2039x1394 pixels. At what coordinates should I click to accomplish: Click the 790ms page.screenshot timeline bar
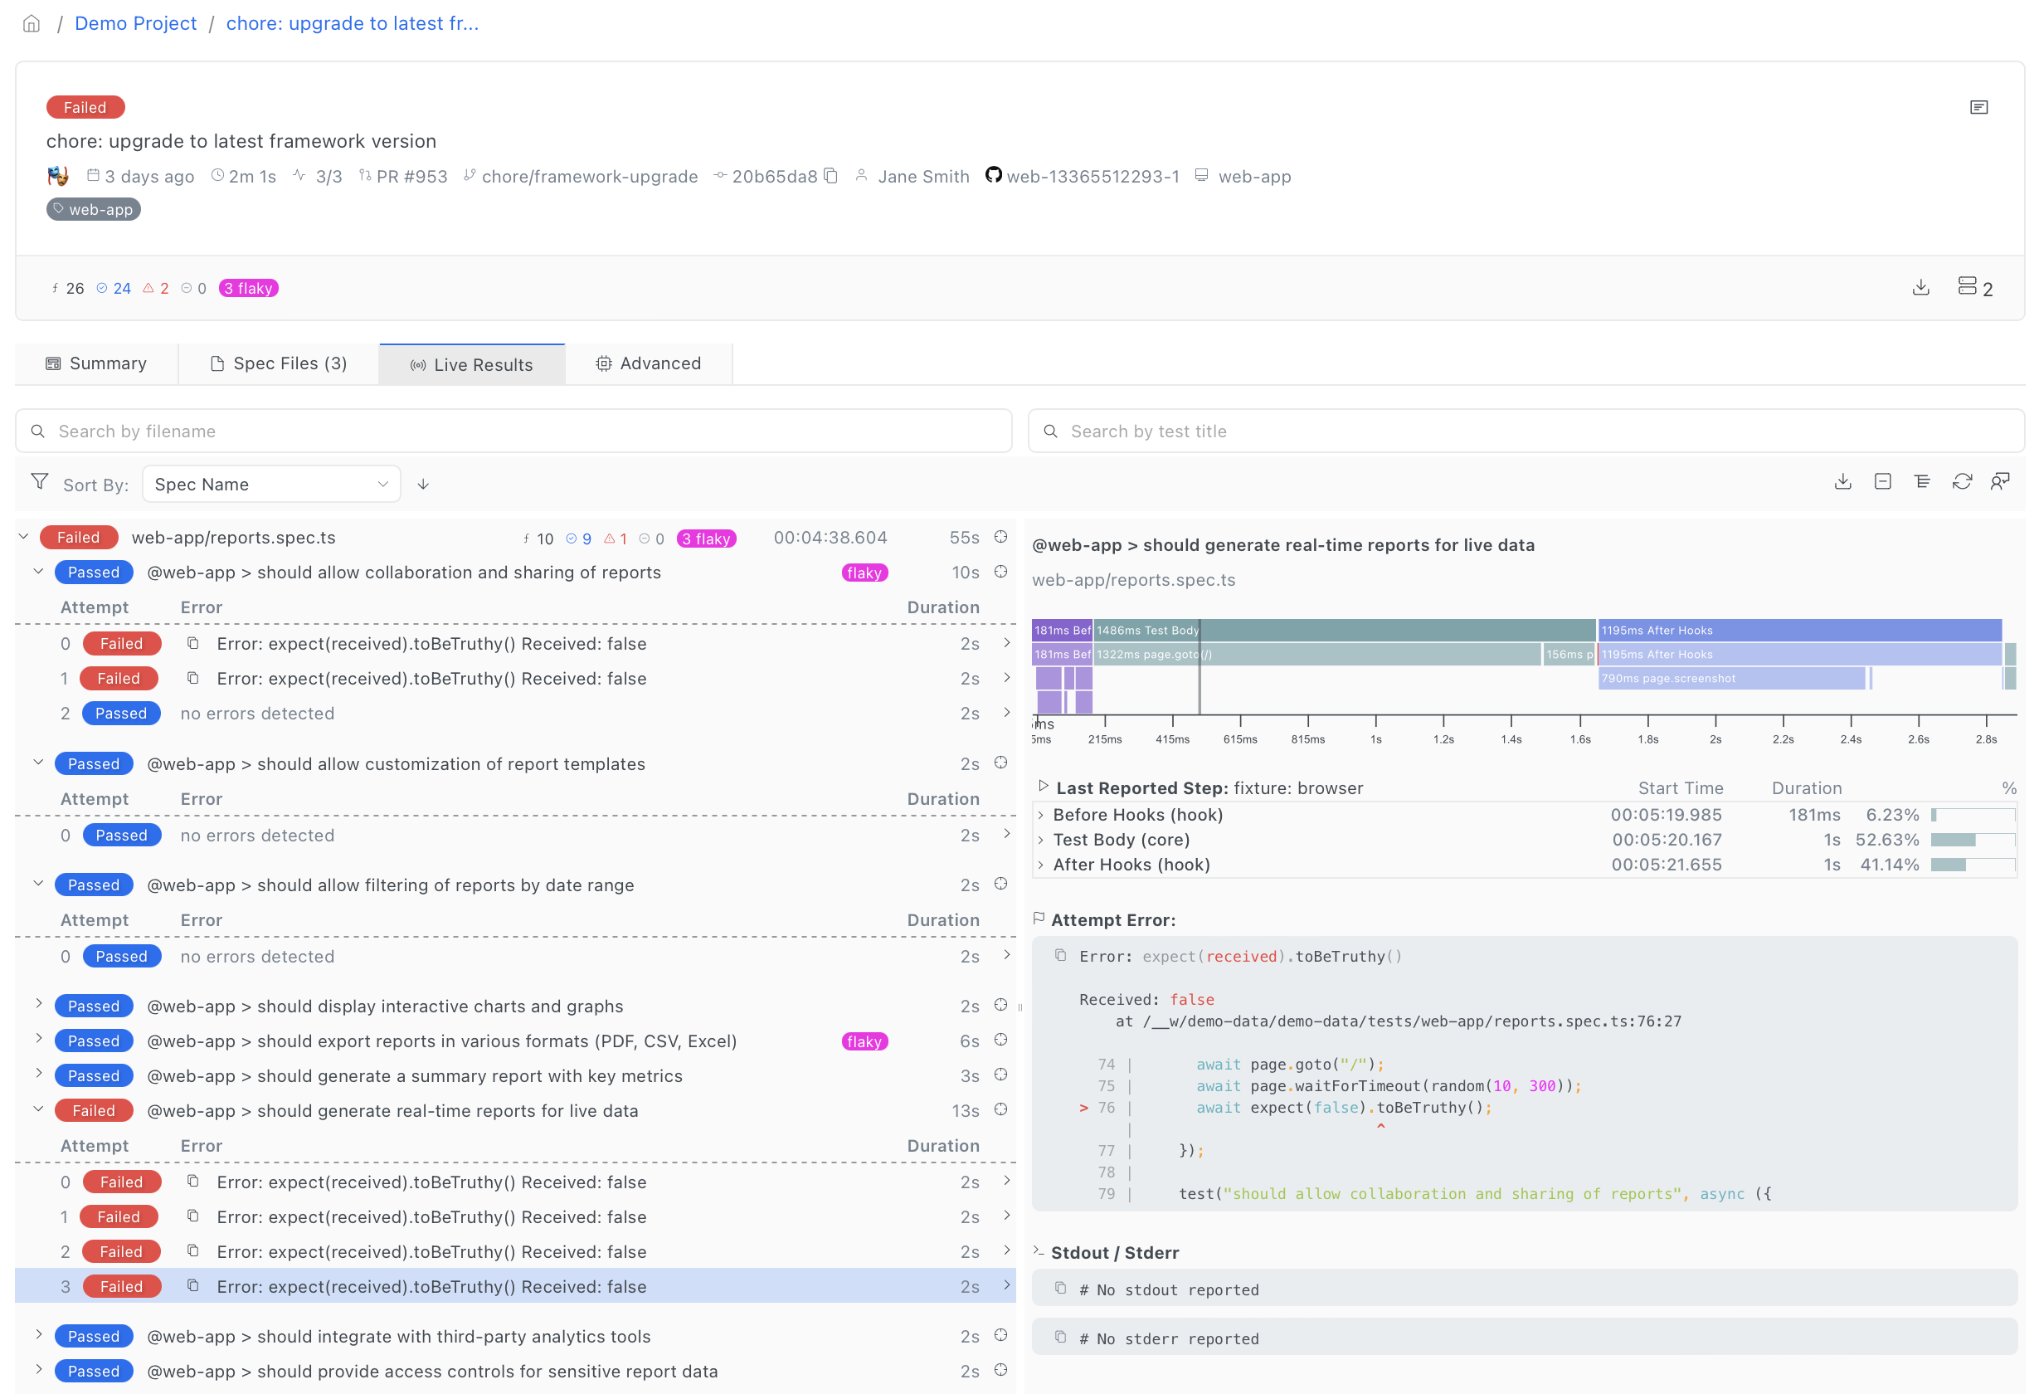(x=1731, y=678)
